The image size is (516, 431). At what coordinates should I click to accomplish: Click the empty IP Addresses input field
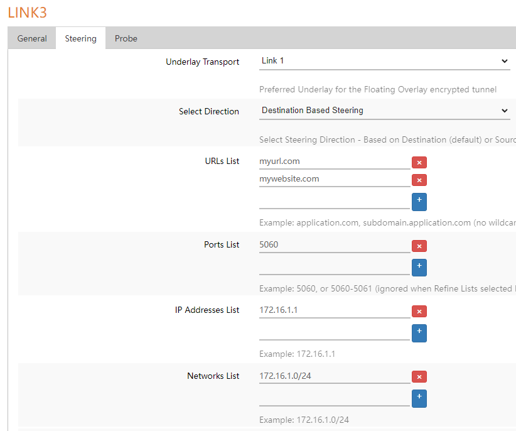[334, 332]
